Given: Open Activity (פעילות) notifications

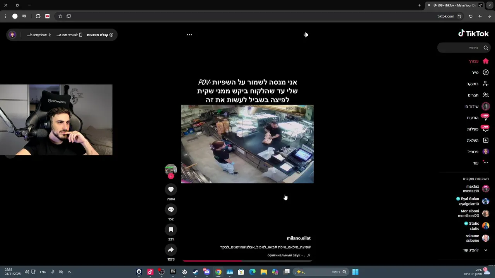Looking at the screenshot, I should tap(478, 129).
